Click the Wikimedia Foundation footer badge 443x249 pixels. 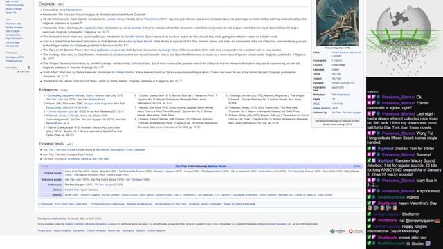[338, 231]
